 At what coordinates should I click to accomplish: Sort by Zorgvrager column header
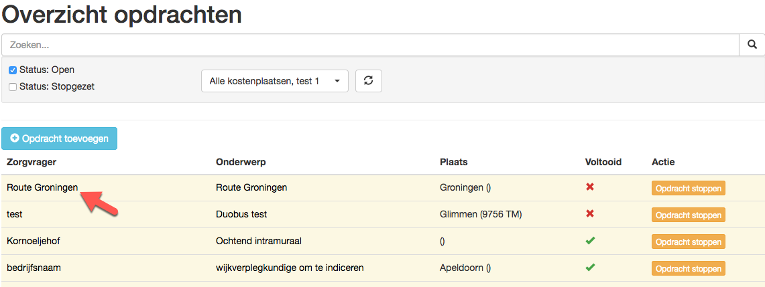tap(32, 162)
